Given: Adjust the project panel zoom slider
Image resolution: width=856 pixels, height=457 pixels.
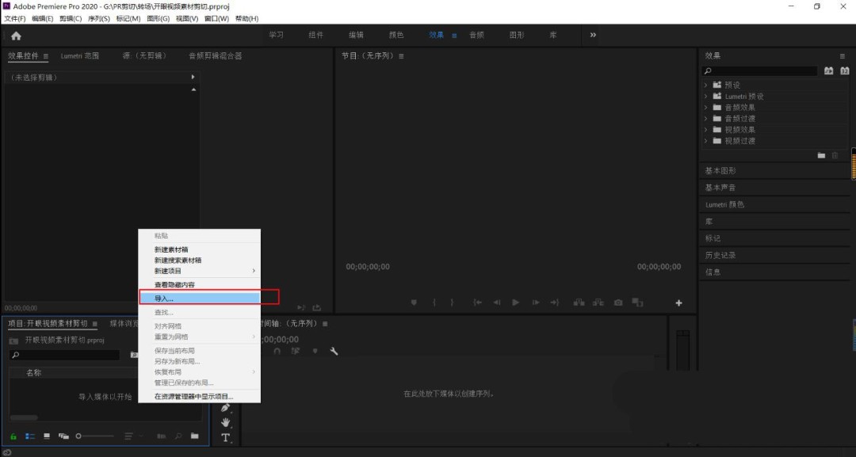Looking at the screenshot, I should (79, 436).
